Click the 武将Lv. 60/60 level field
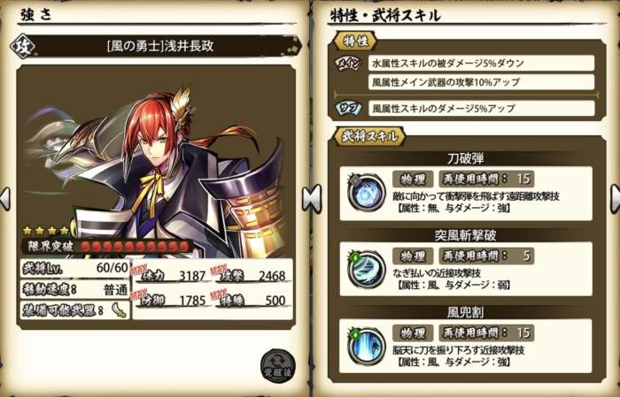The width and height of the screenshot is (620, 397). click(x=75, y=268)
